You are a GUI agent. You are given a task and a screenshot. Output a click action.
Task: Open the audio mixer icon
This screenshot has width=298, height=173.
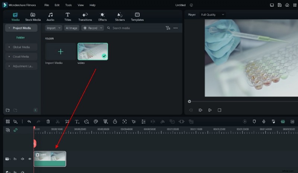coord(273,122)
